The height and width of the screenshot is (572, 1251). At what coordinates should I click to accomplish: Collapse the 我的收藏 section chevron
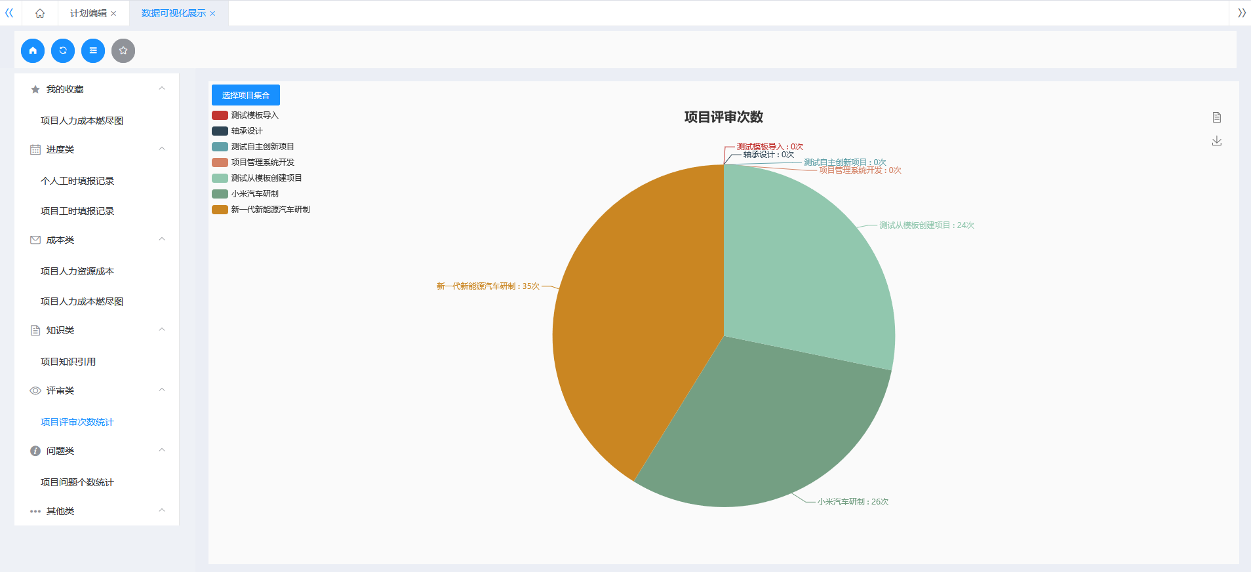coord(162,88)
